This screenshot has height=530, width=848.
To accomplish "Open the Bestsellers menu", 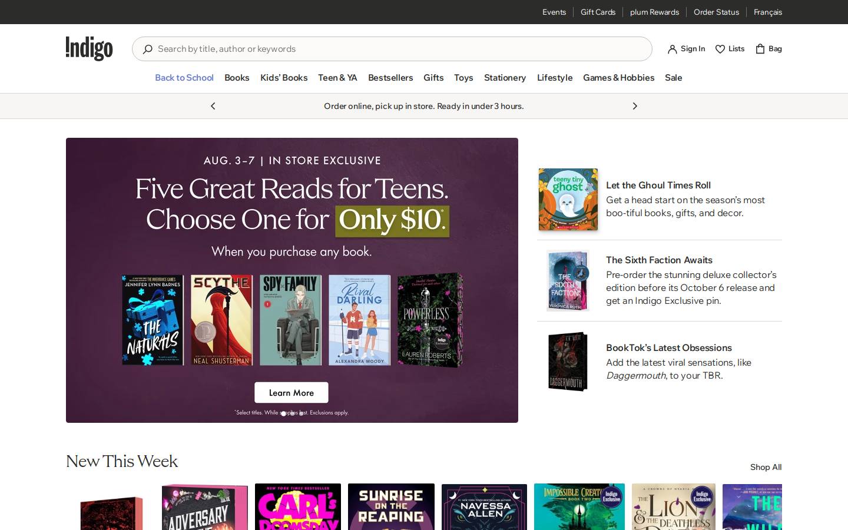I will pyautogui.click(x=390, y=78).
